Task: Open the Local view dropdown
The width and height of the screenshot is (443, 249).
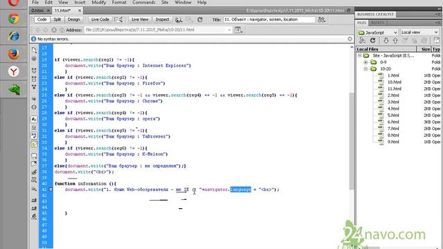Action: click(x=419, y=33)
